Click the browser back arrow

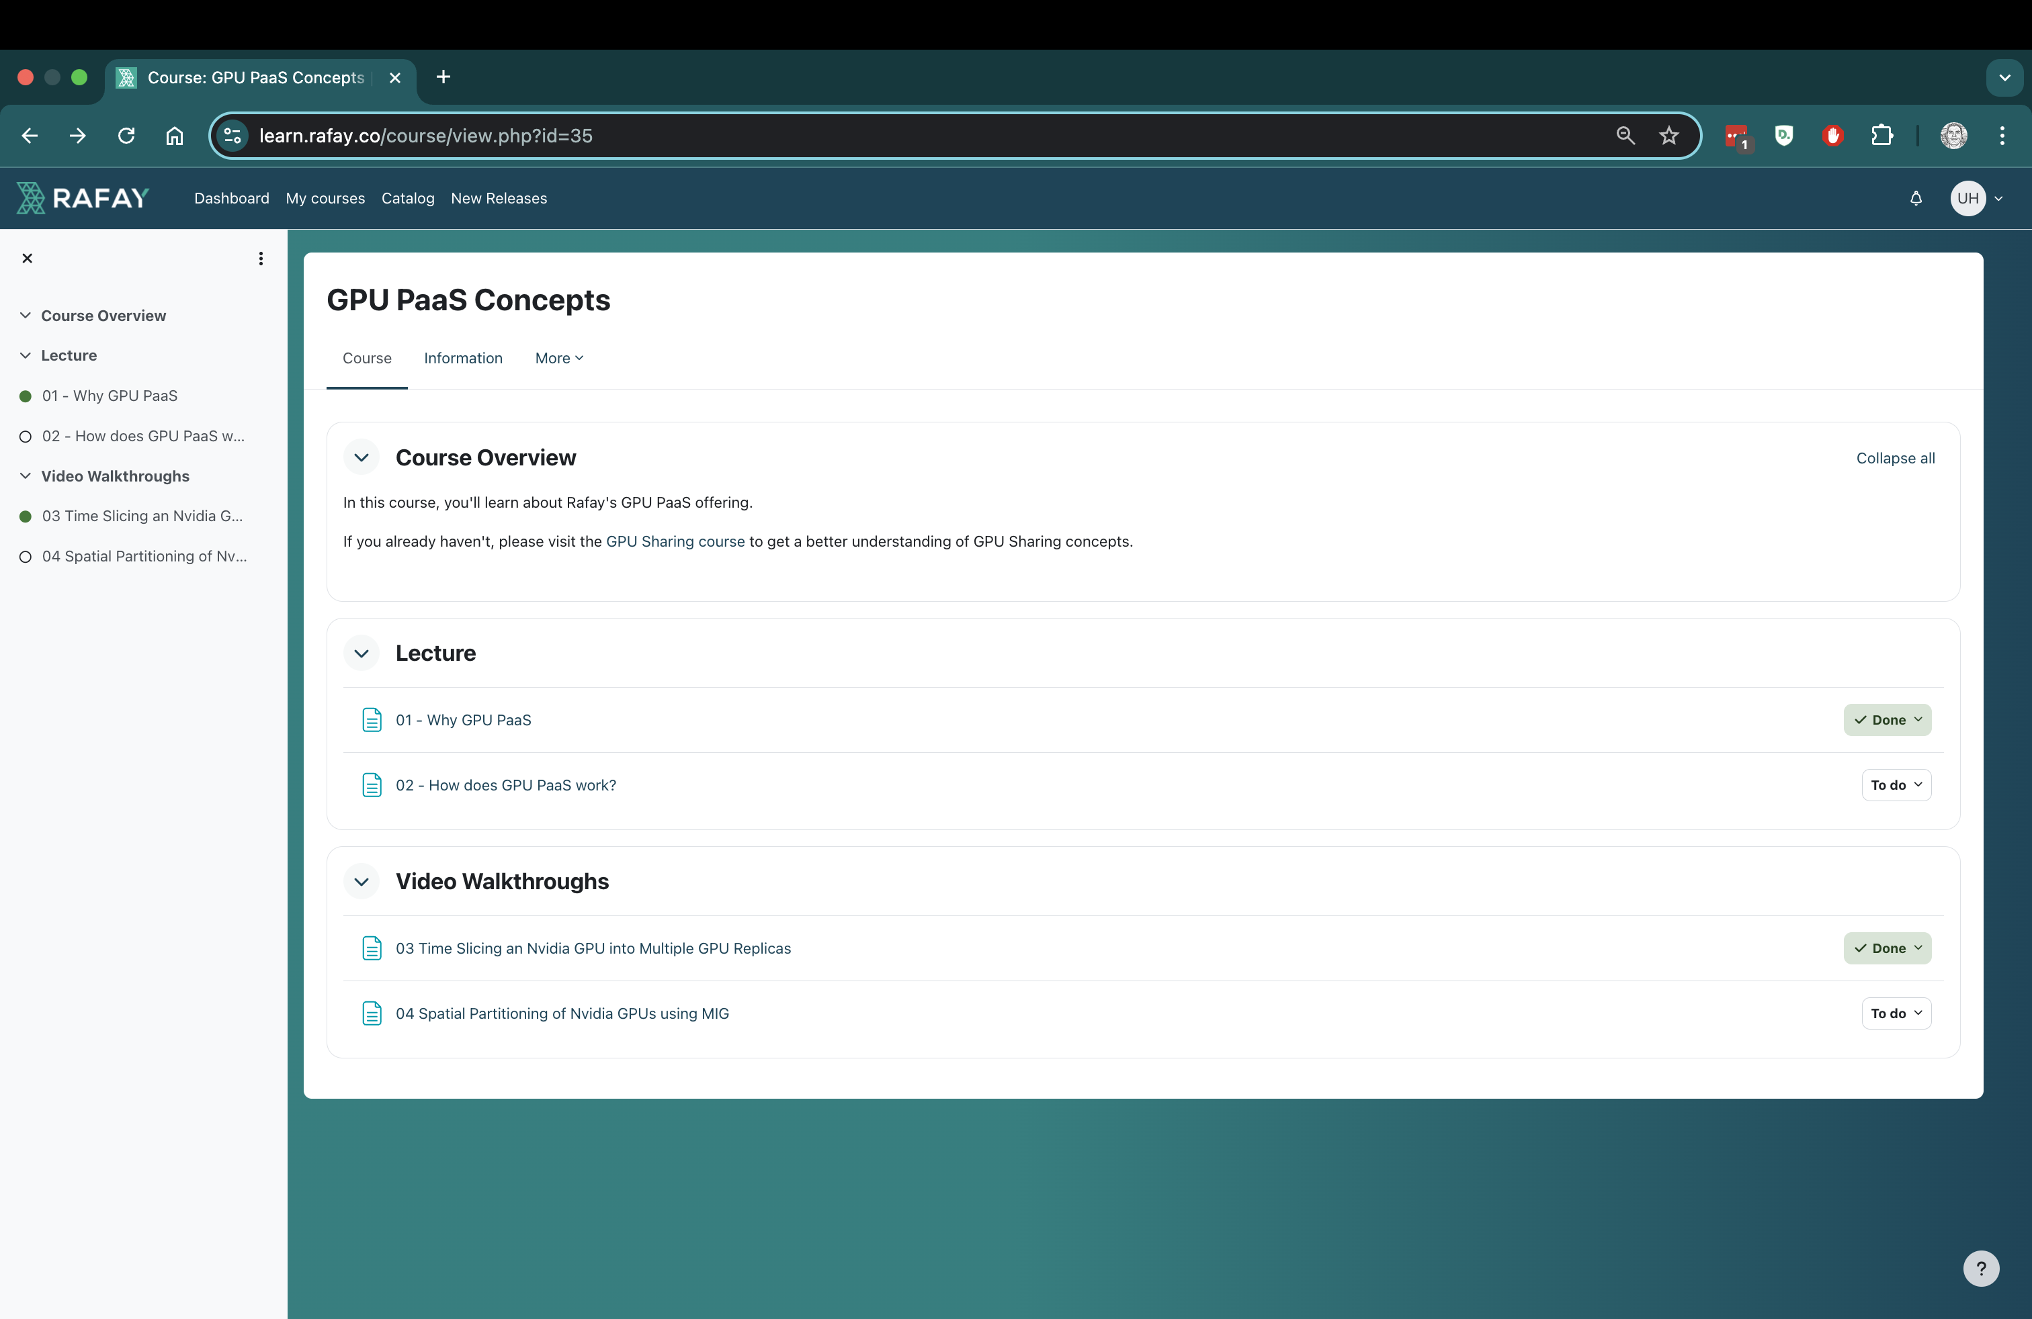30,136
